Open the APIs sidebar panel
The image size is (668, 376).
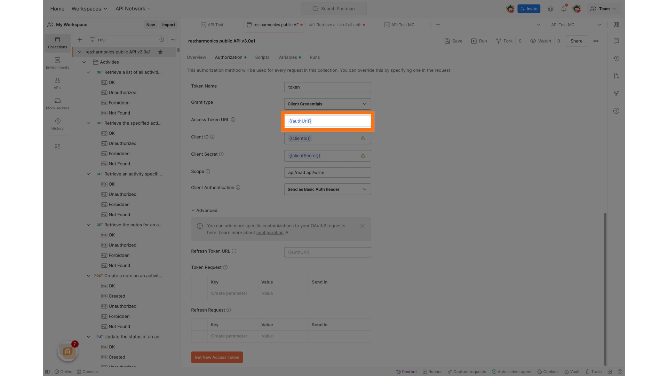57,83
